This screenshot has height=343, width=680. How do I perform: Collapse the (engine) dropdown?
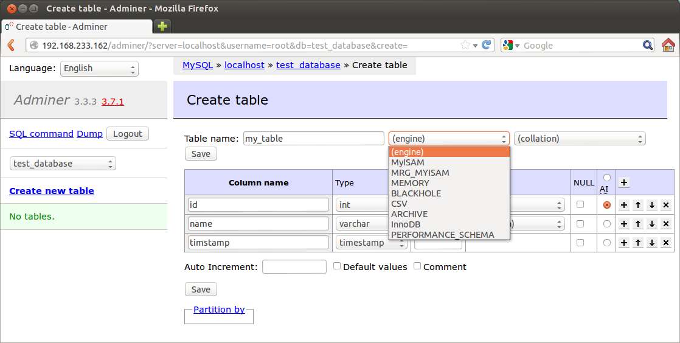tap(449, 138)
